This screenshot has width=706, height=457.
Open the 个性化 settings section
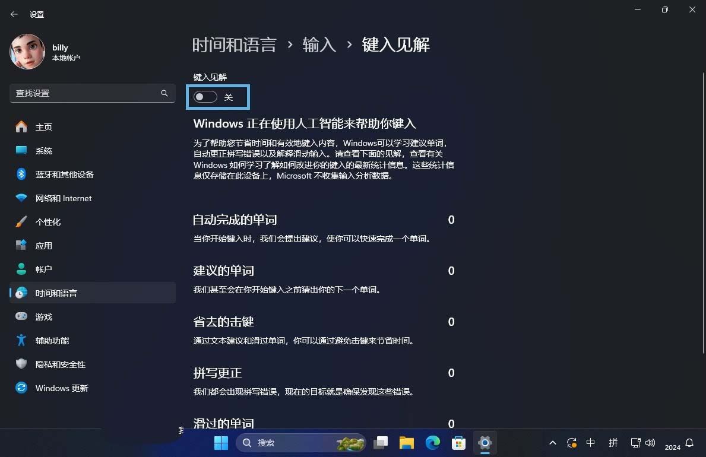tap(48, 221)
